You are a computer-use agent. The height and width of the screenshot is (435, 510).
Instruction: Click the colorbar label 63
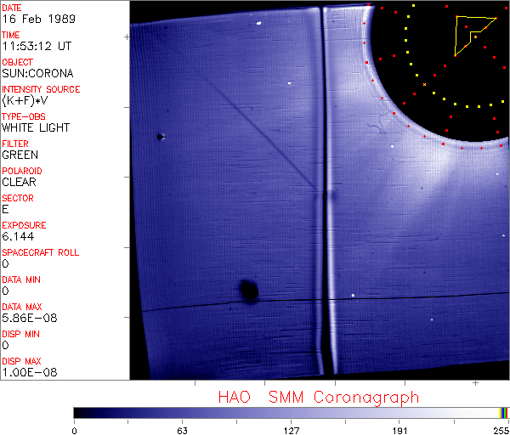click(x=182, y=431)
